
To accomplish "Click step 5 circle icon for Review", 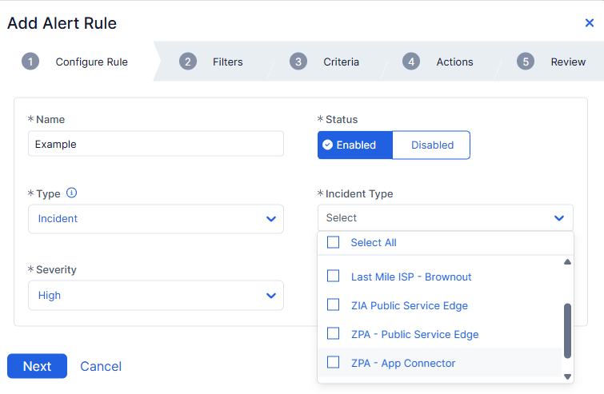I will pos(526,62).
